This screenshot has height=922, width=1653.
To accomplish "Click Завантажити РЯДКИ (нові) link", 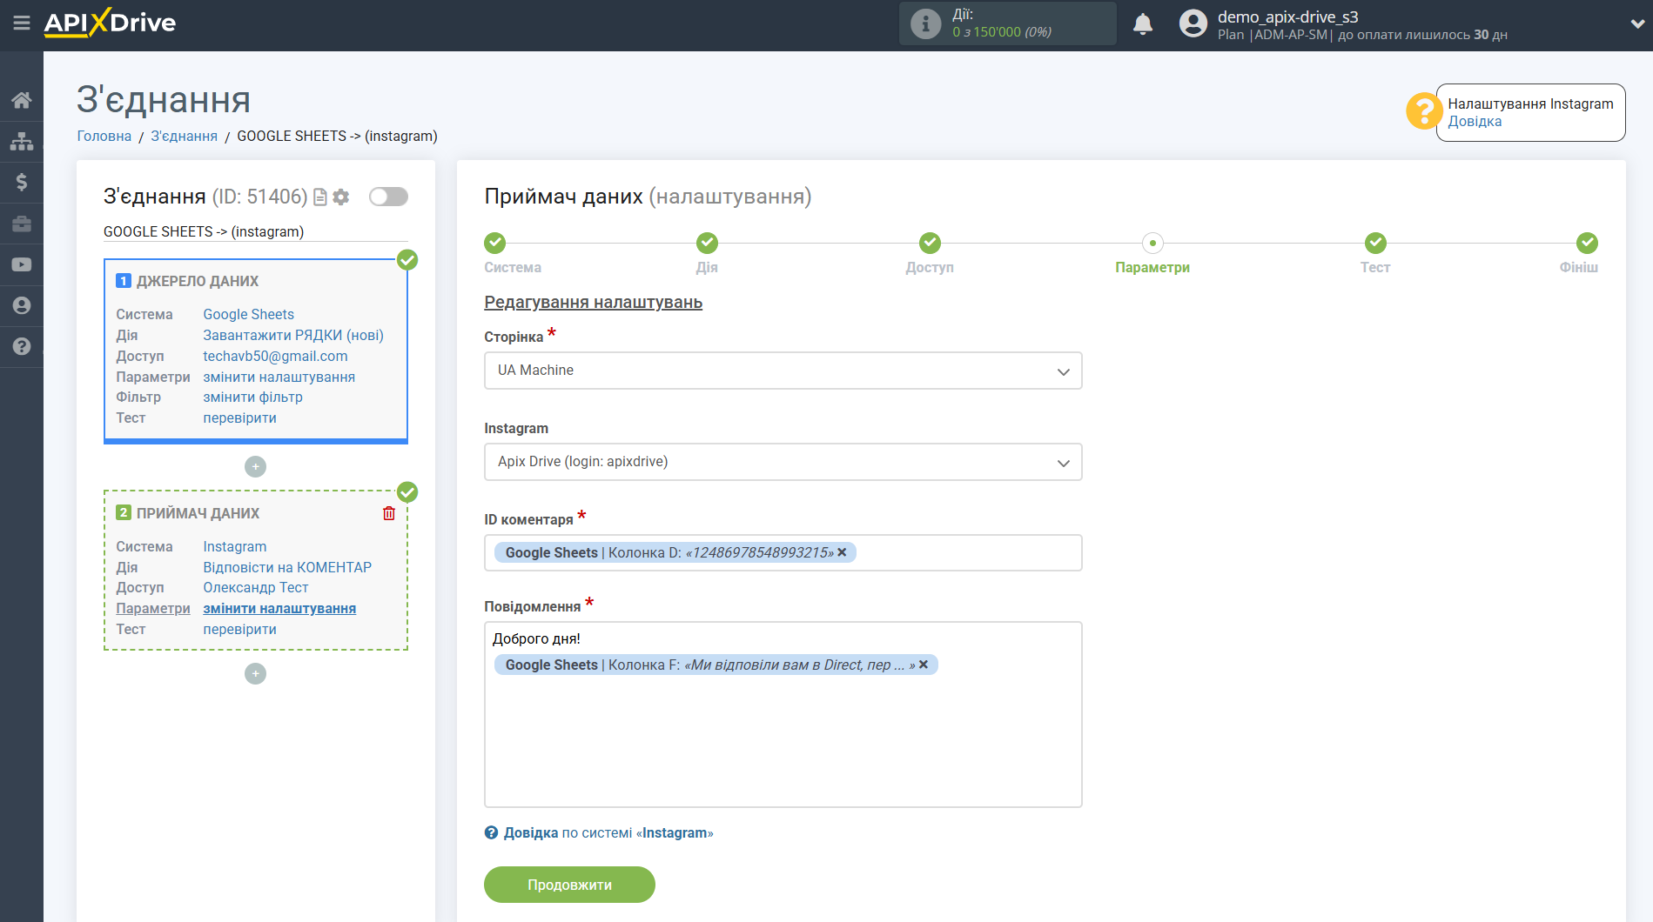I will [293, 336].
